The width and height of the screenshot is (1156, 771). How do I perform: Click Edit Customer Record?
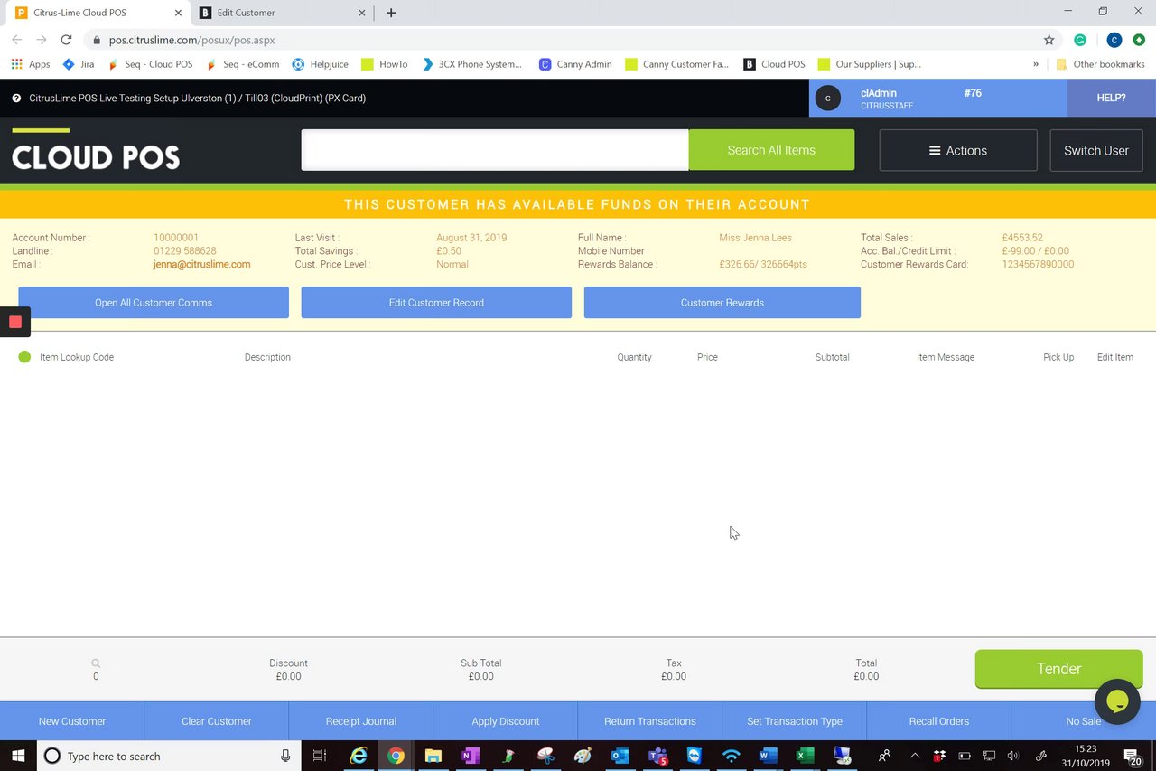tap(436, 303)
